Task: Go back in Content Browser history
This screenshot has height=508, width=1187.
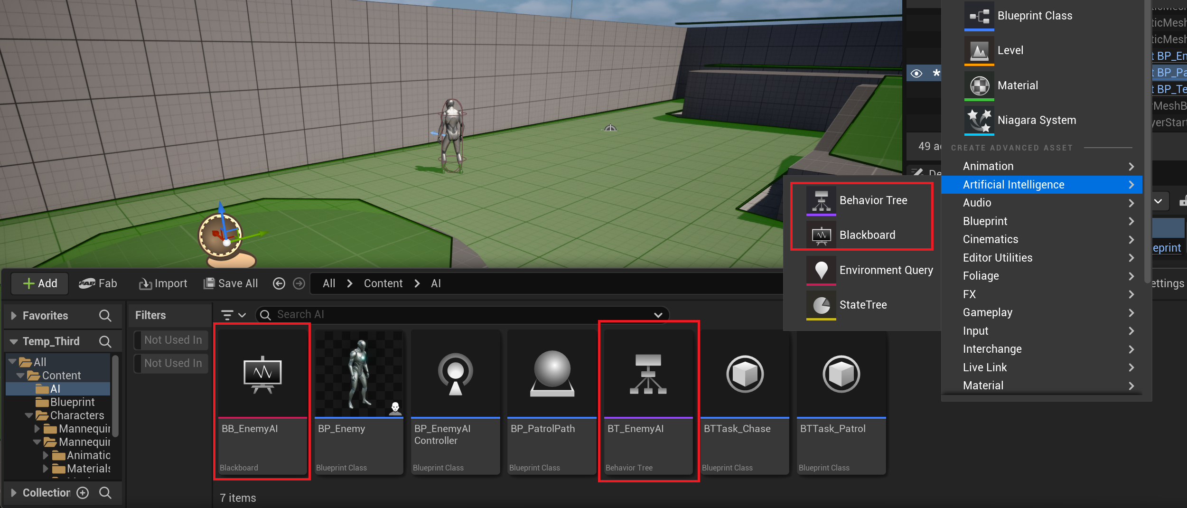Action: click(279, 283)
